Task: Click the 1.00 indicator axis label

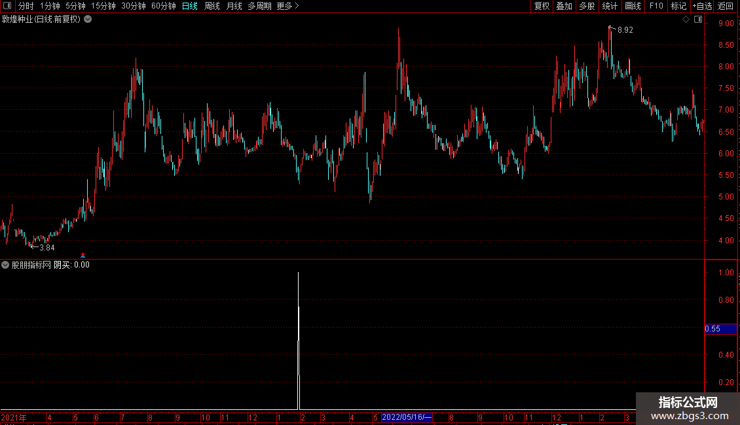Action: pos(726,273)
